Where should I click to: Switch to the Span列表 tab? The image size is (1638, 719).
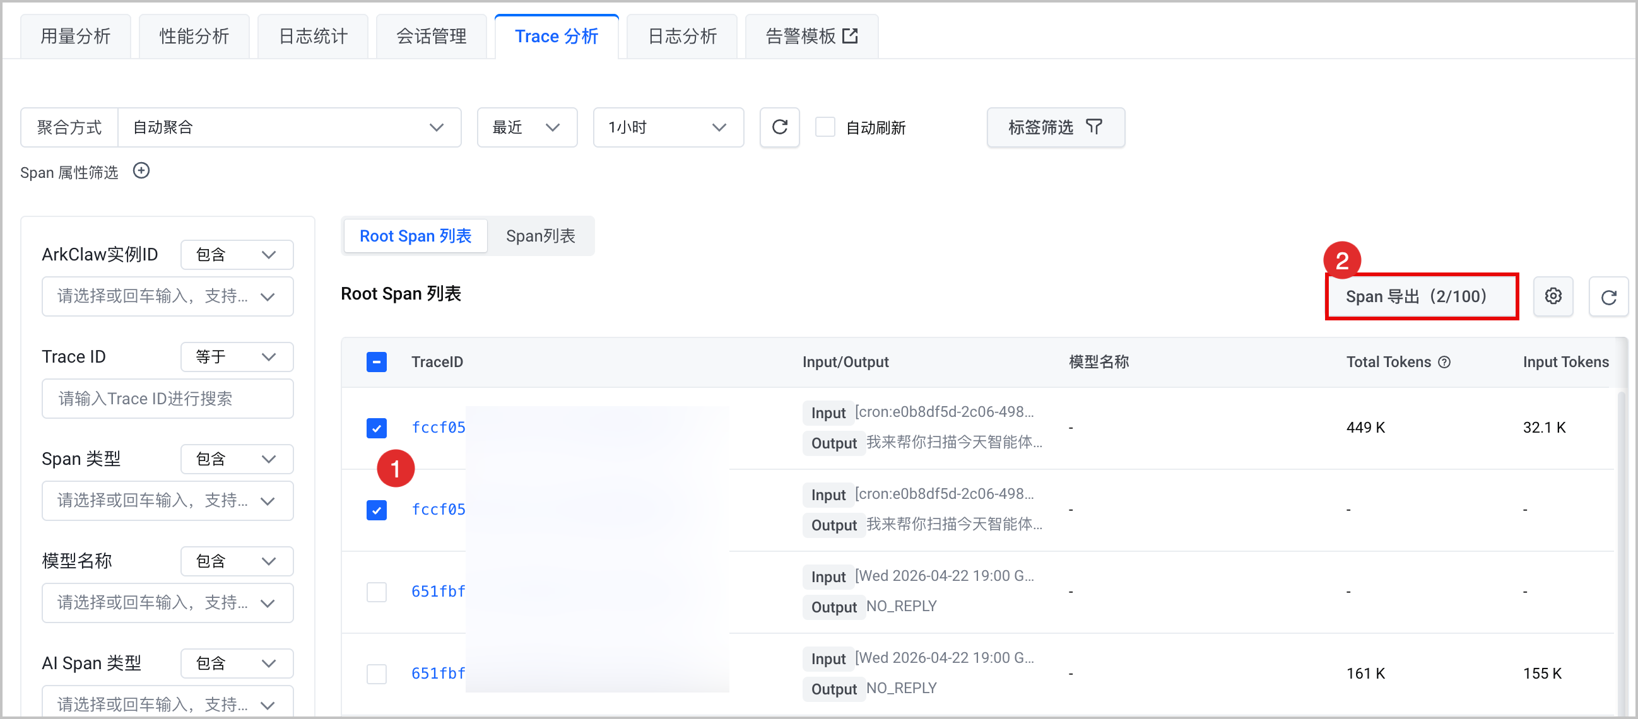pos(541,236)
